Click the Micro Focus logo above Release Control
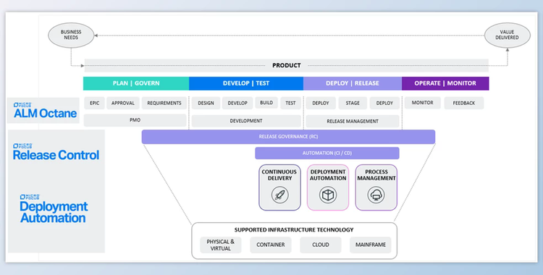The height and width of the screenshot is (275, 543). click(22, 146)
